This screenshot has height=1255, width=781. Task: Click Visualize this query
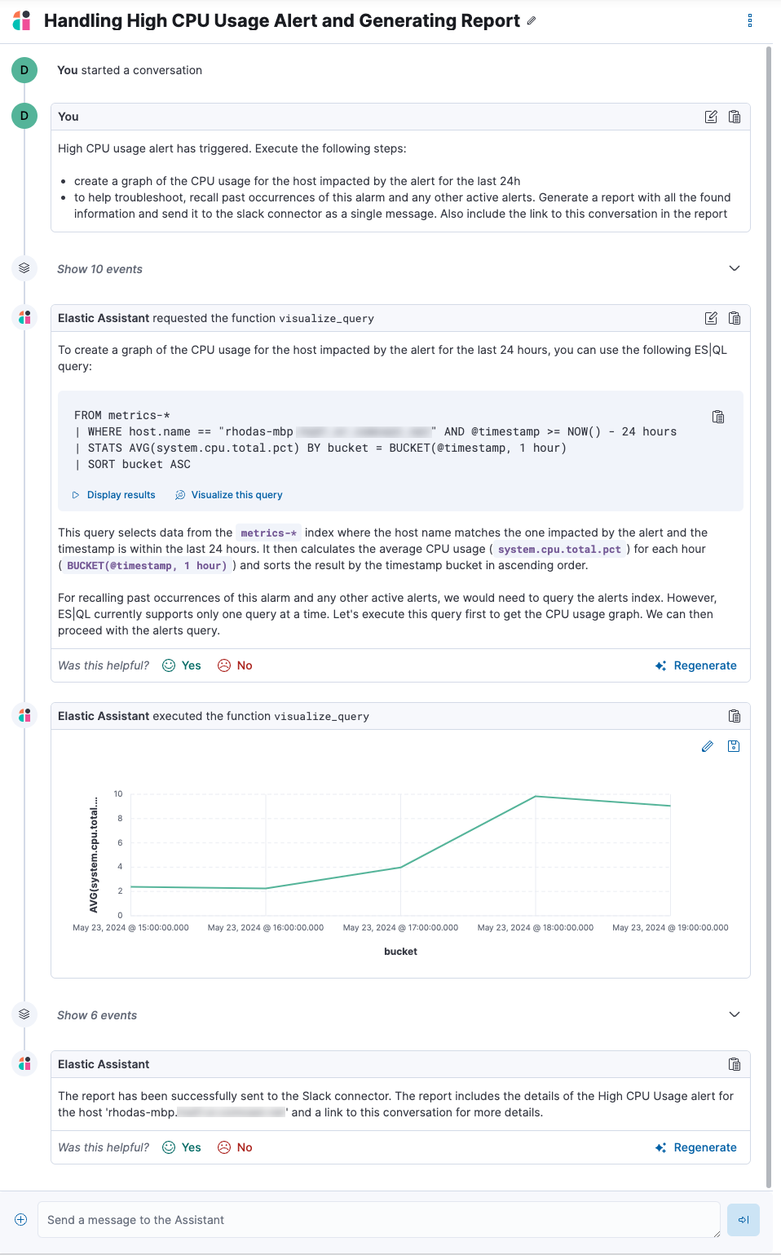(237, 494)
